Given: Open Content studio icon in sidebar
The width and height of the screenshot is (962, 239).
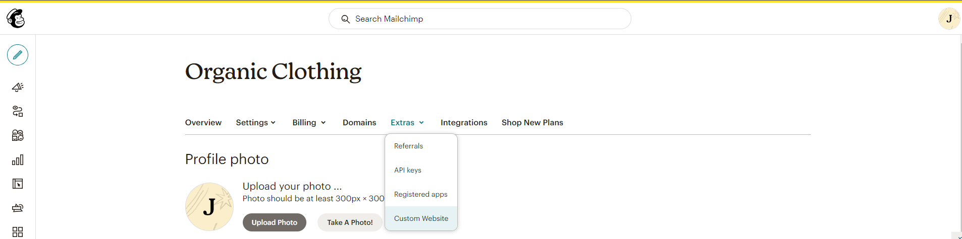Looking at the screenshot, I should [18, 208].
